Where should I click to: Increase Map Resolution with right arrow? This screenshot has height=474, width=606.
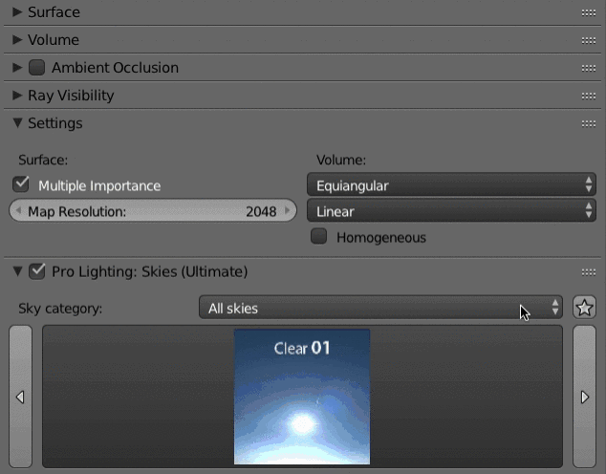pos(287,211)
